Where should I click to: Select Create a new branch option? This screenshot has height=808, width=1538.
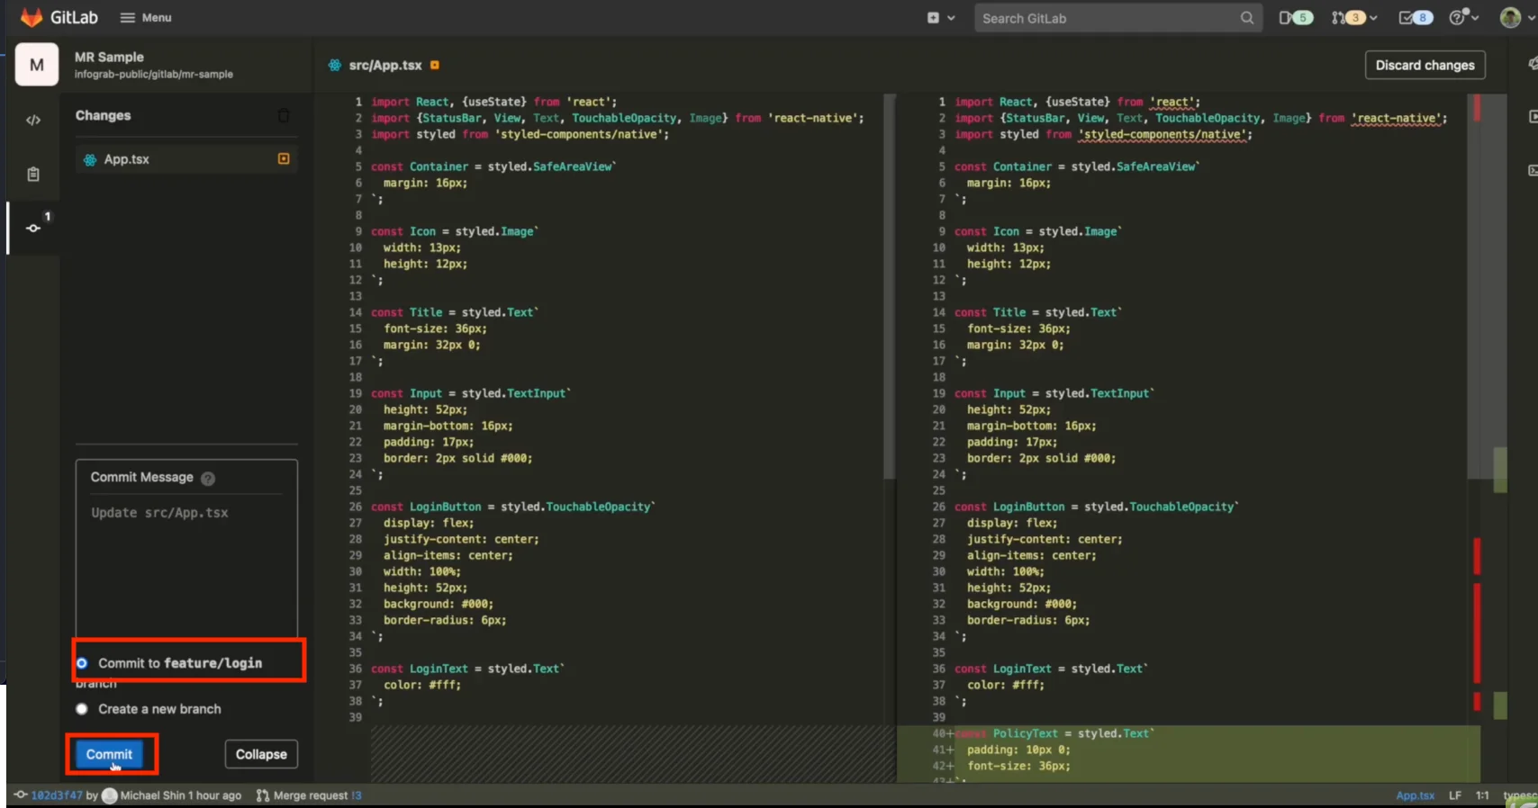pos(82,709)
